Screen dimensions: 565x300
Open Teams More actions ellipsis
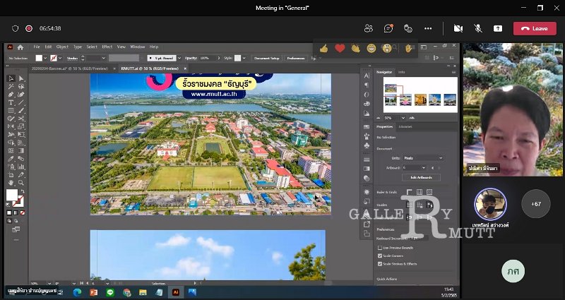coord(428,28)
